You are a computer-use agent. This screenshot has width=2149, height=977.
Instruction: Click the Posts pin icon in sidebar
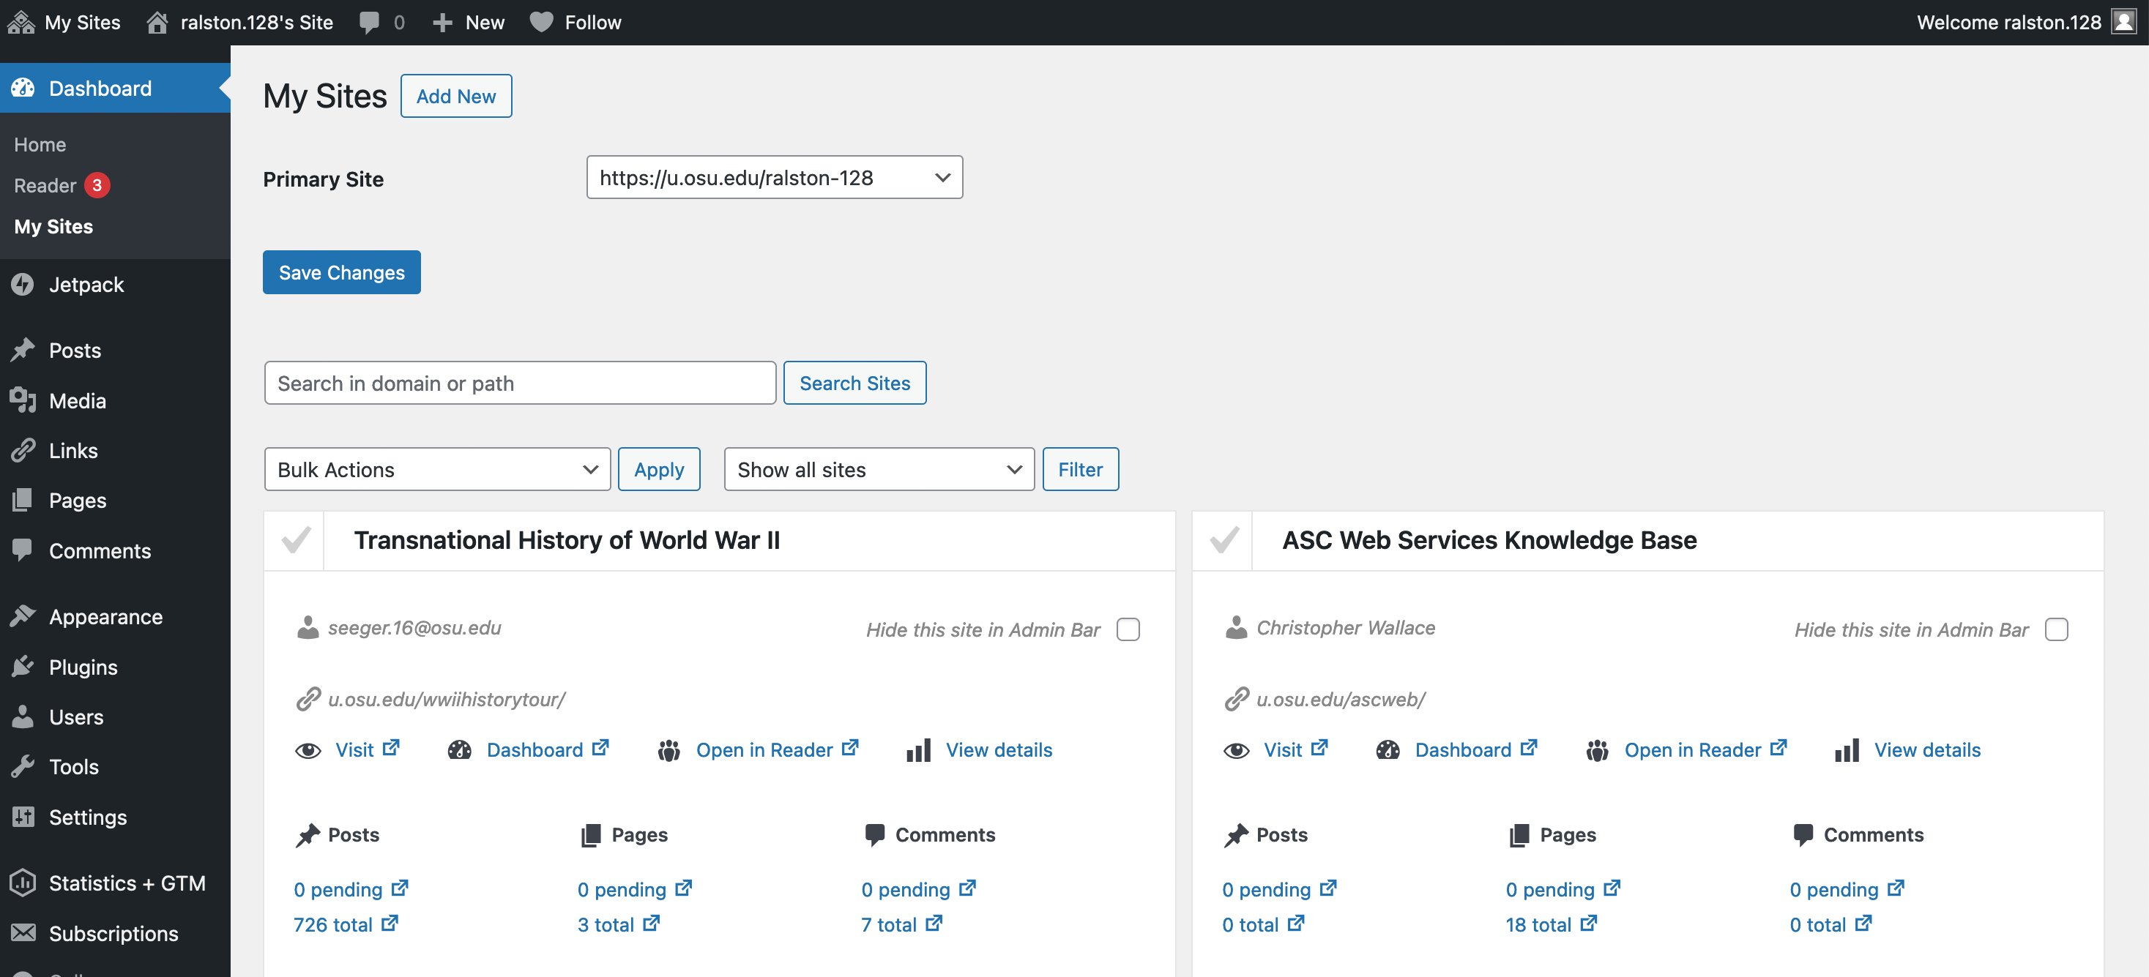pyautogui.click(x=23, y=349)
